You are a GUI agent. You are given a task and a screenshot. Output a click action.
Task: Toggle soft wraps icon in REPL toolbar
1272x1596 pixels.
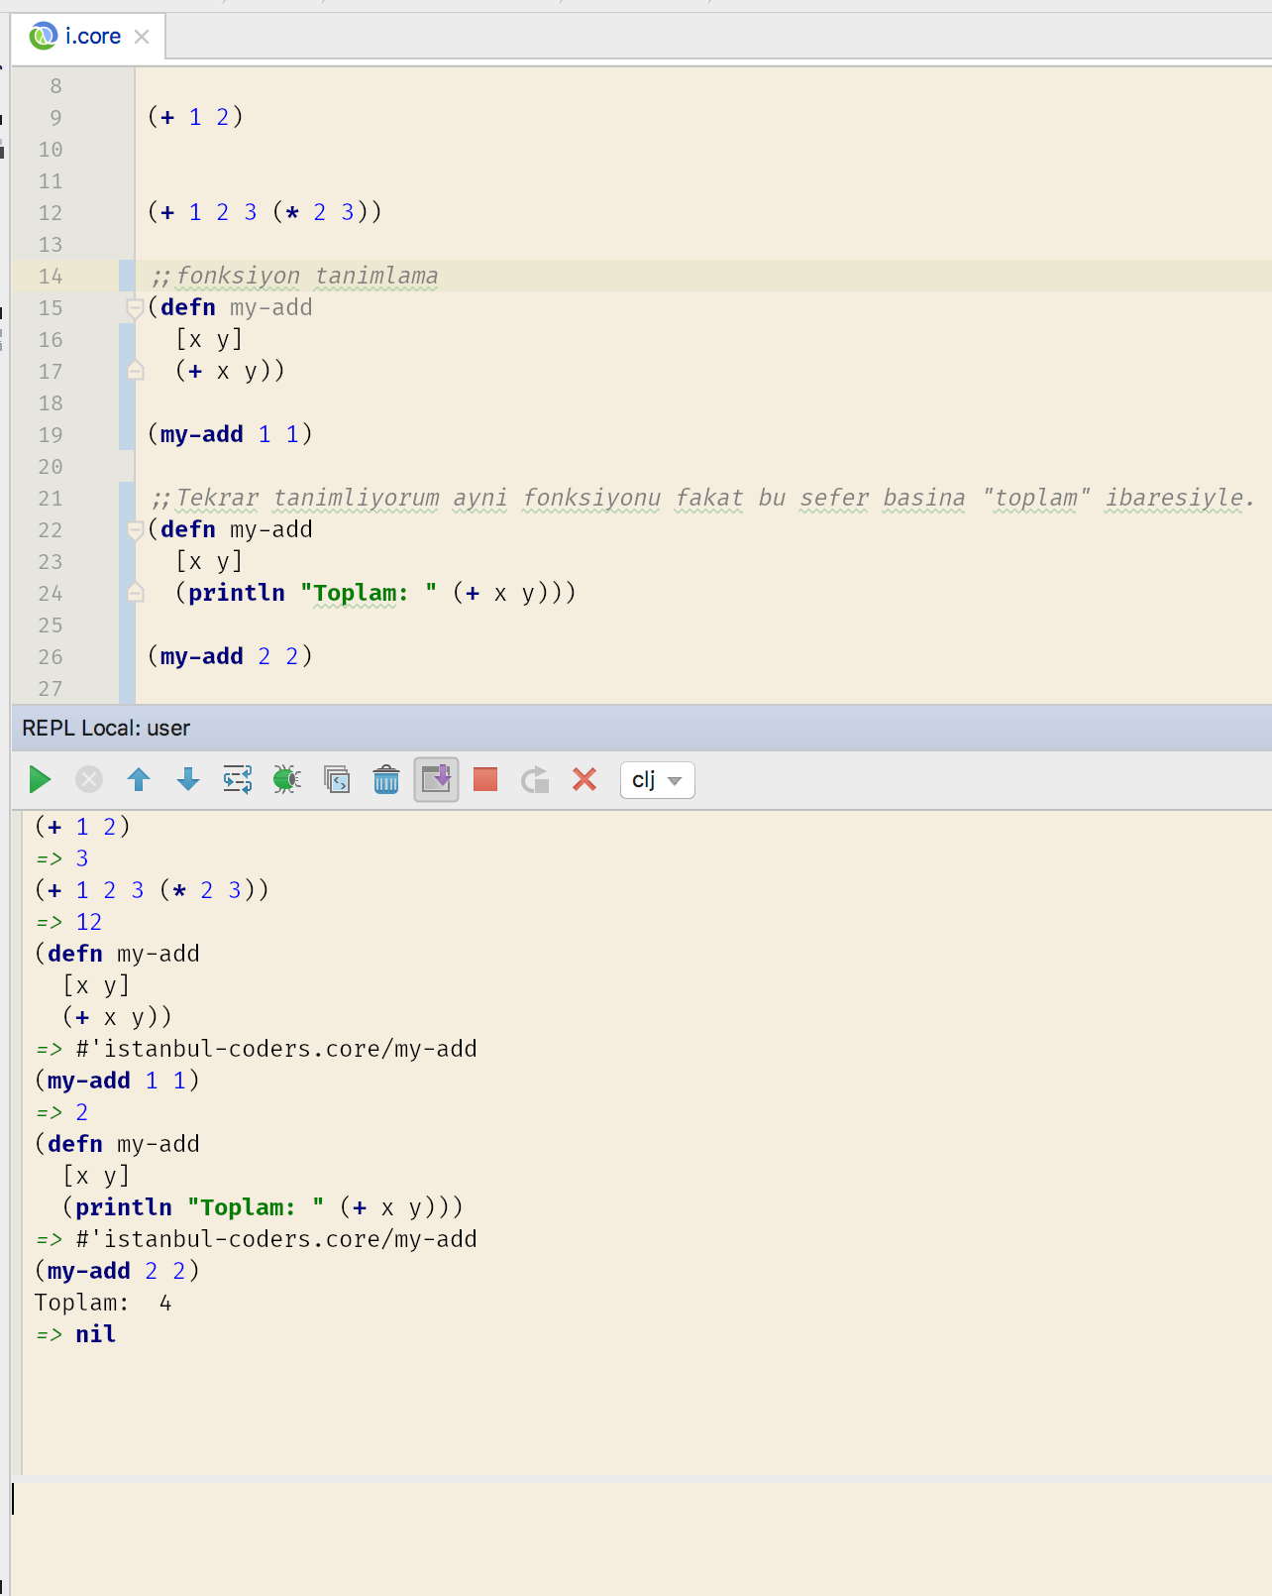pyautogui.click(x=238, y=780)
